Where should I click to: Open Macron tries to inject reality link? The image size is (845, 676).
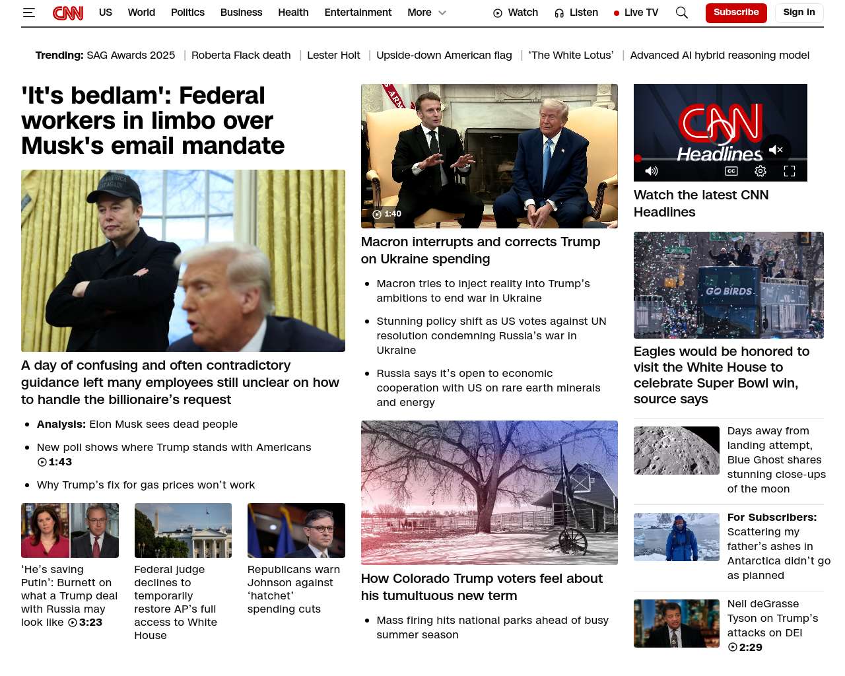483,290
